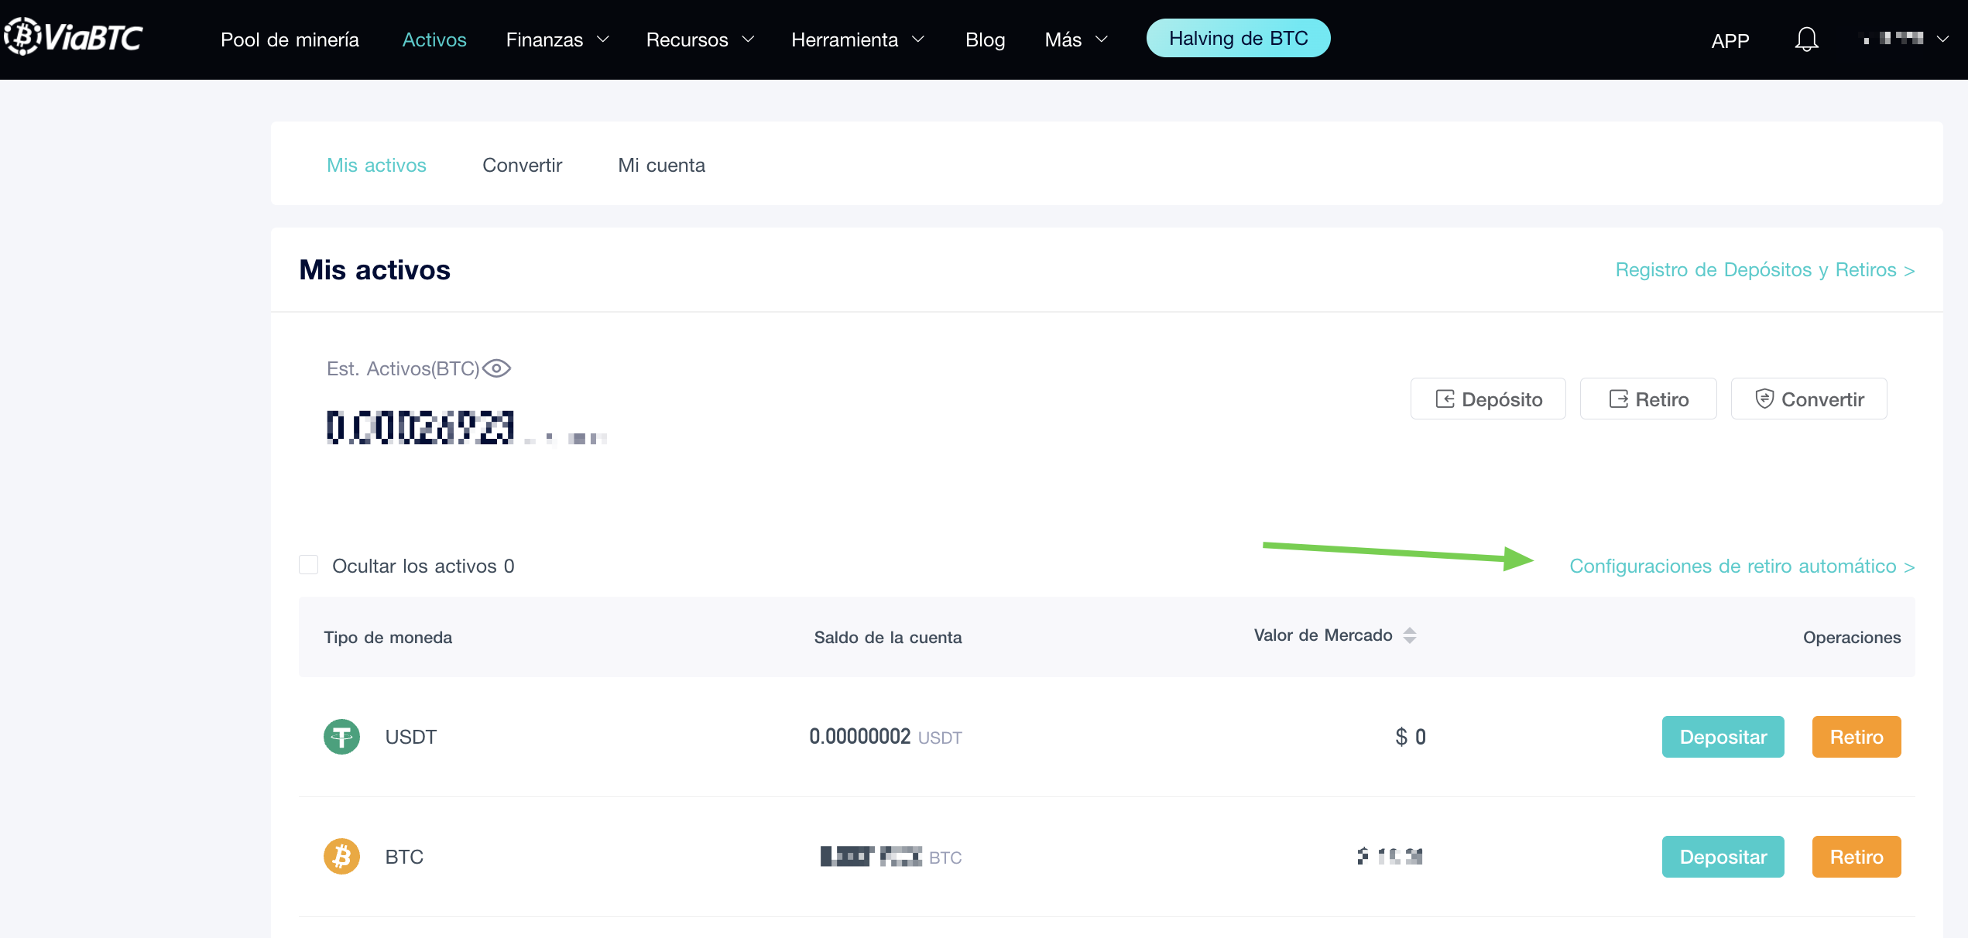Click Retiro for BTC row
Image resolution: width=1968 pixels, height=938 pixels.
point(1857,857)
